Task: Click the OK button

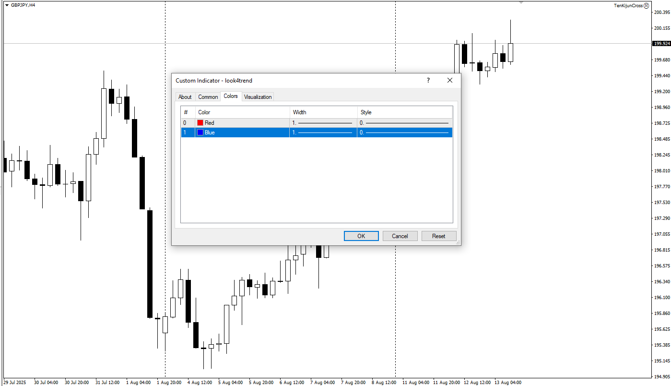Action: pos(361,236)
